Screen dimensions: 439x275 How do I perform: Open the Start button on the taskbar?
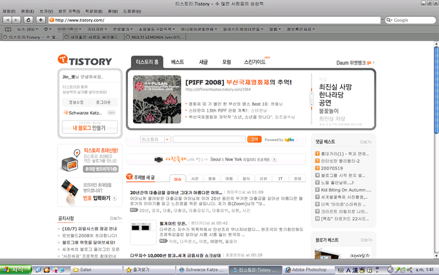16,270
